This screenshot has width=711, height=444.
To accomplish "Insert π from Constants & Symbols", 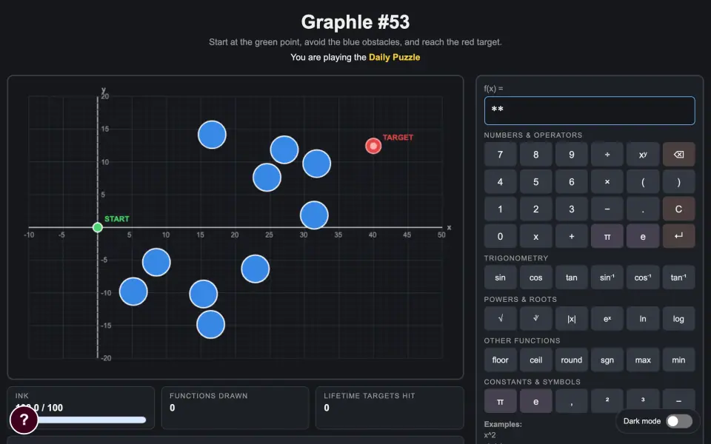I will 500,401.
